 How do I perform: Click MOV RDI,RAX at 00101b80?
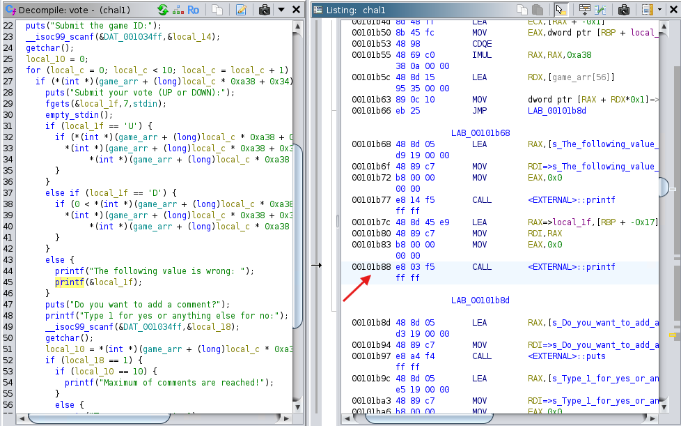(480, 234)
